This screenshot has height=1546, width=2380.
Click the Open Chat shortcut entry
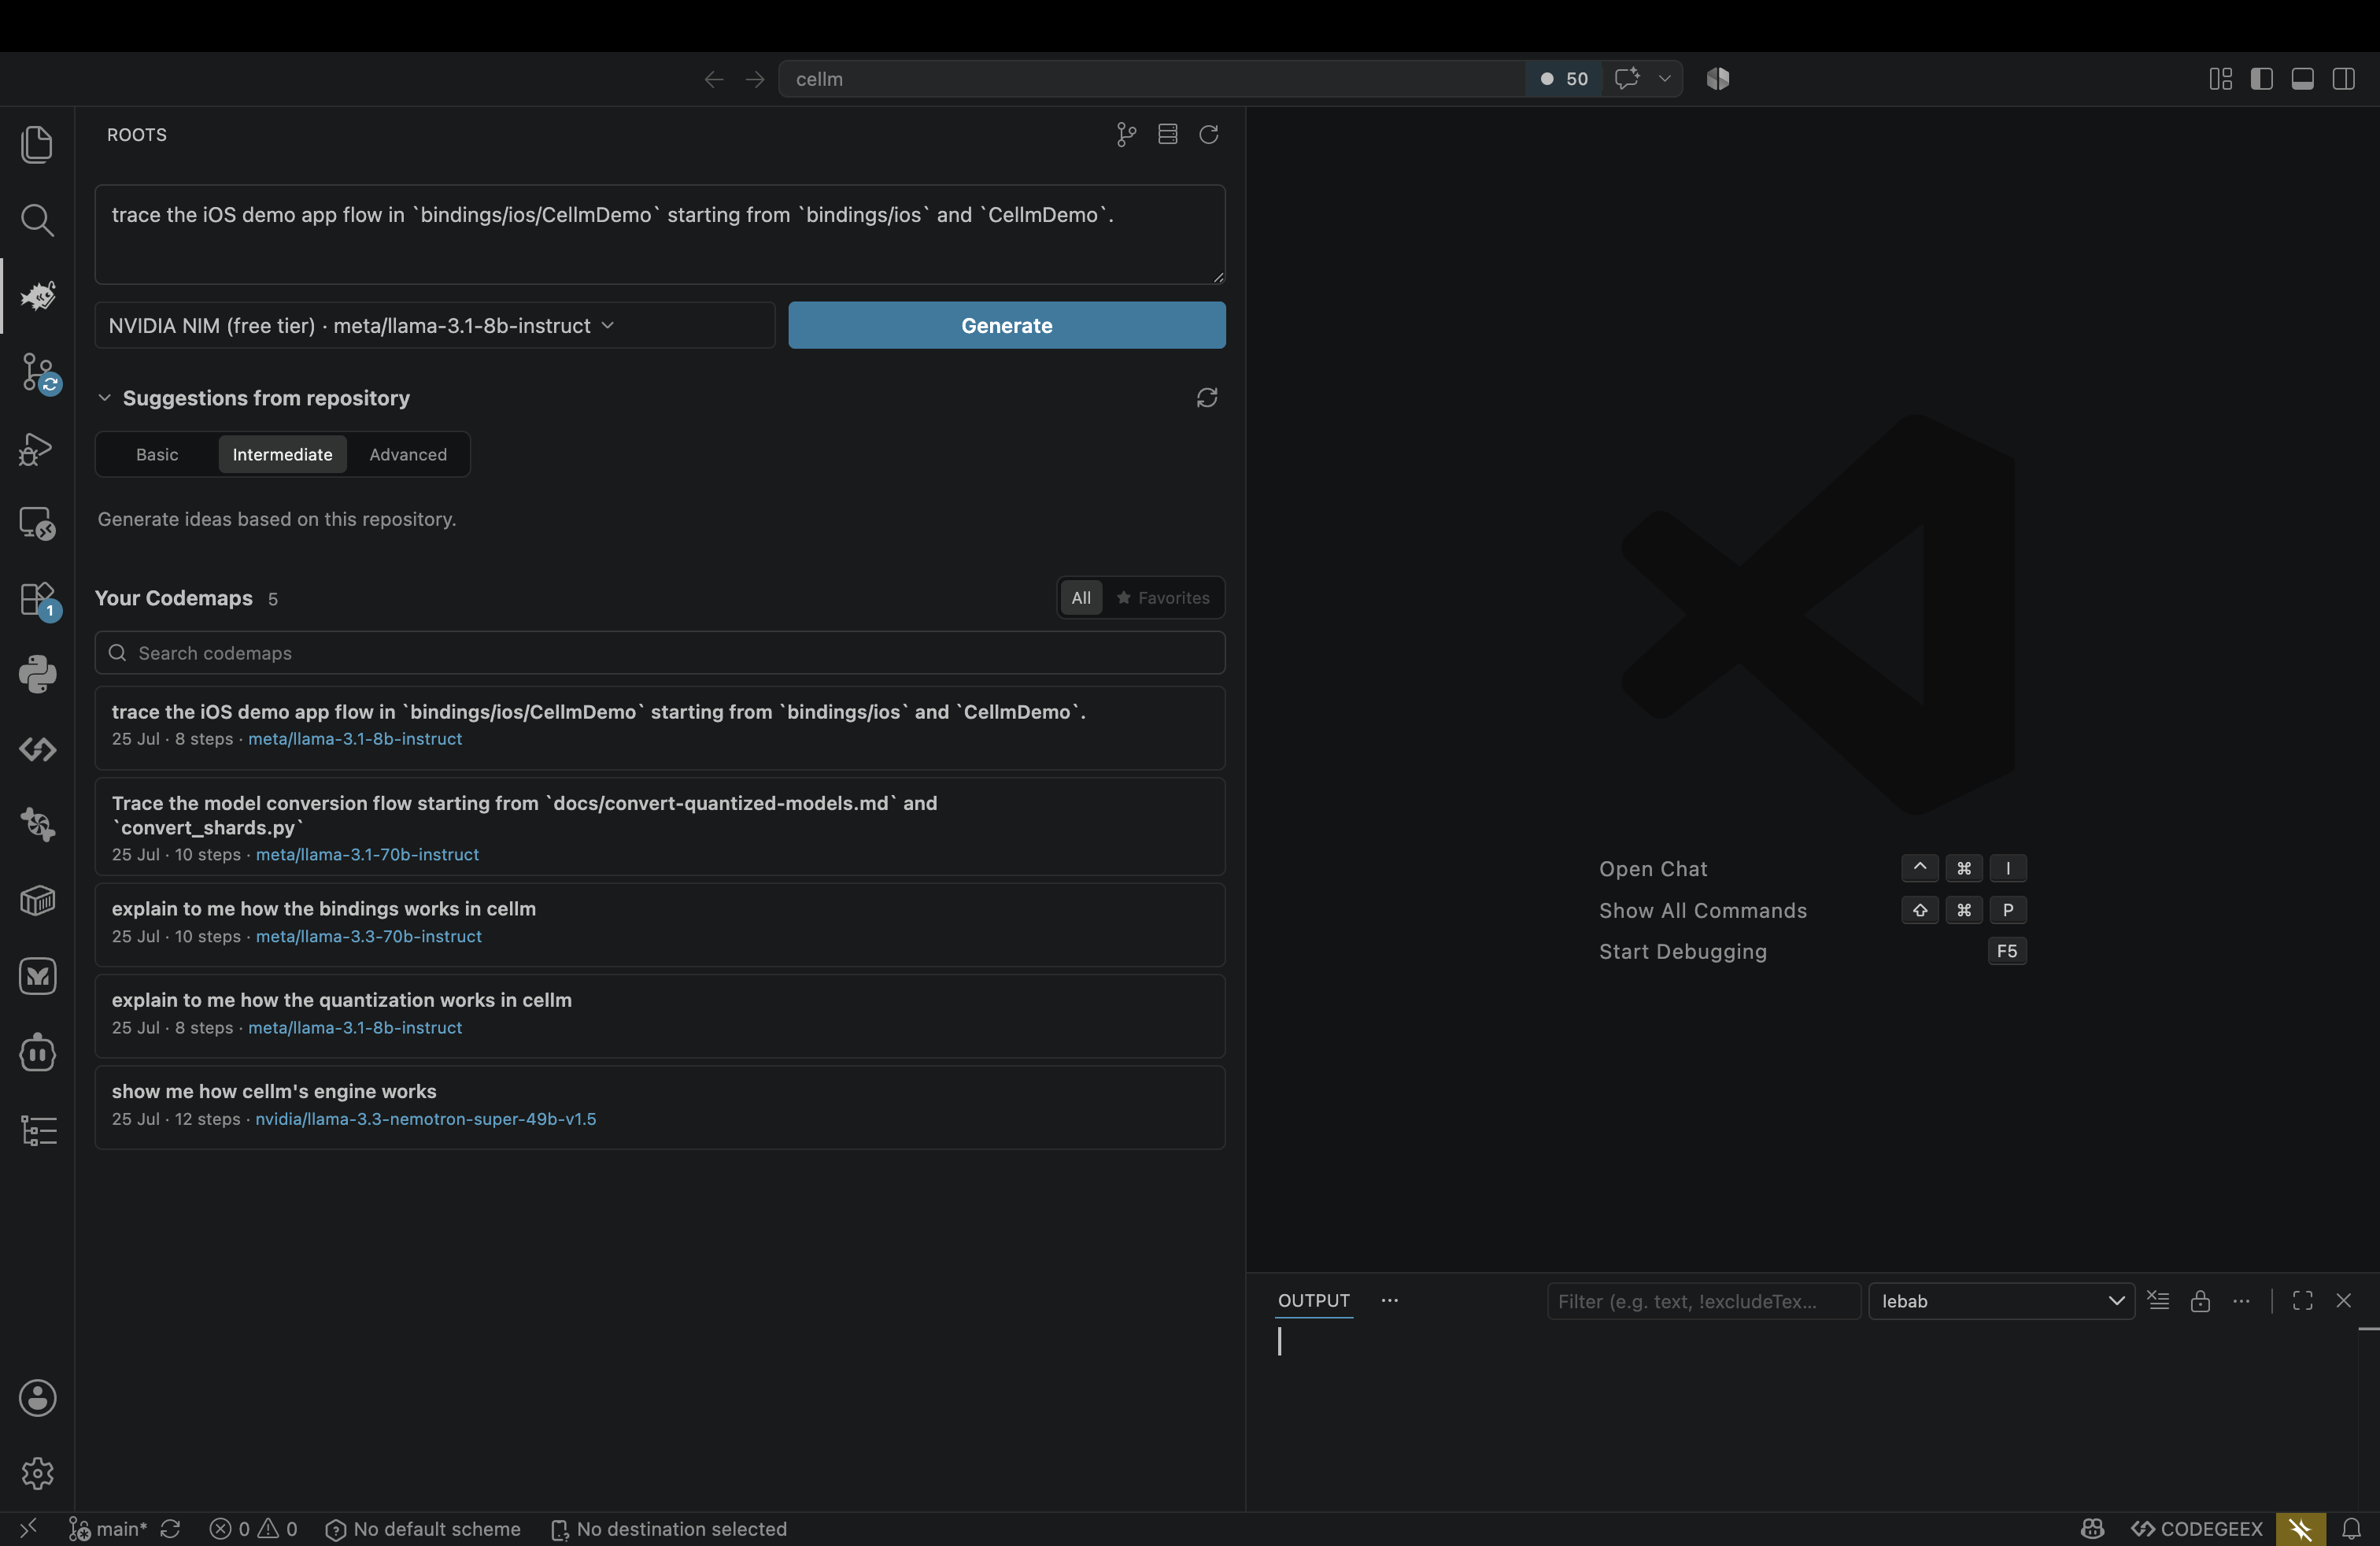(1653, 869)
